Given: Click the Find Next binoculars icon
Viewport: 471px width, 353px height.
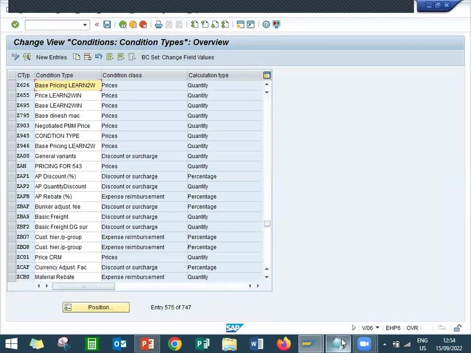Looking at the screenshot, I should click(x=179, y=25).
